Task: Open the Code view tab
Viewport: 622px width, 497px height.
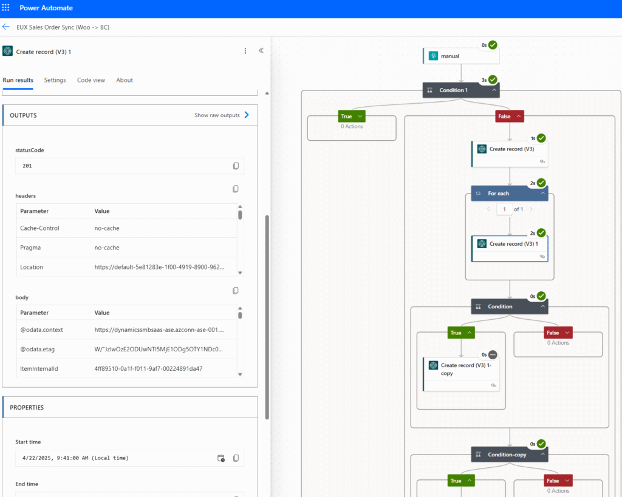Action: pyautogui.click(x=91, y=80)
